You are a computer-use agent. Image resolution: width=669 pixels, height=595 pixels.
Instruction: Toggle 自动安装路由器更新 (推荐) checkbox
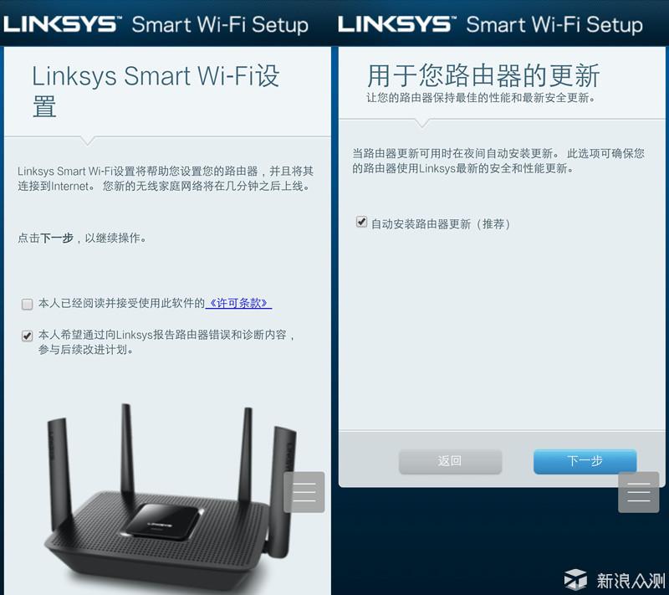[x=361, y=222]
